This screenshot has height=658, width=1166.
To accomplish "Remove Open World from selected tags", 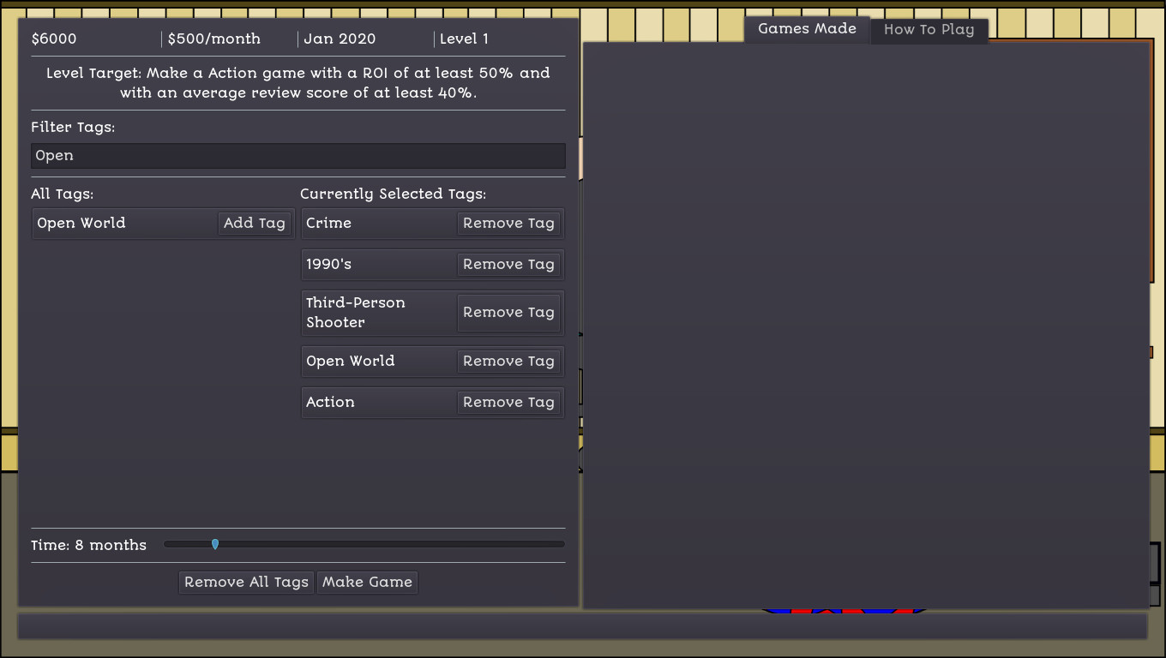I will point(508,361).
